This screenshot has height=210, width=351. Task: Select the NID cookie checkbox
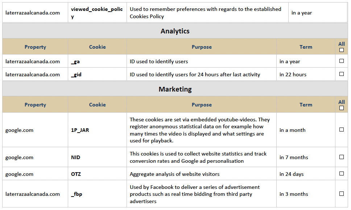pos(341,157)
